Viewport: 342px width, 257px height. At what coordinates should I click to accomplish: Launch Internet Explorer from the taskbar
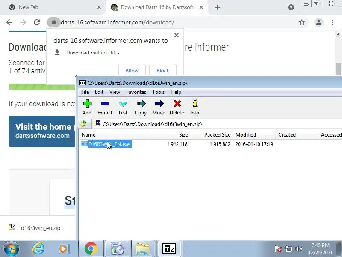(38, 249)
